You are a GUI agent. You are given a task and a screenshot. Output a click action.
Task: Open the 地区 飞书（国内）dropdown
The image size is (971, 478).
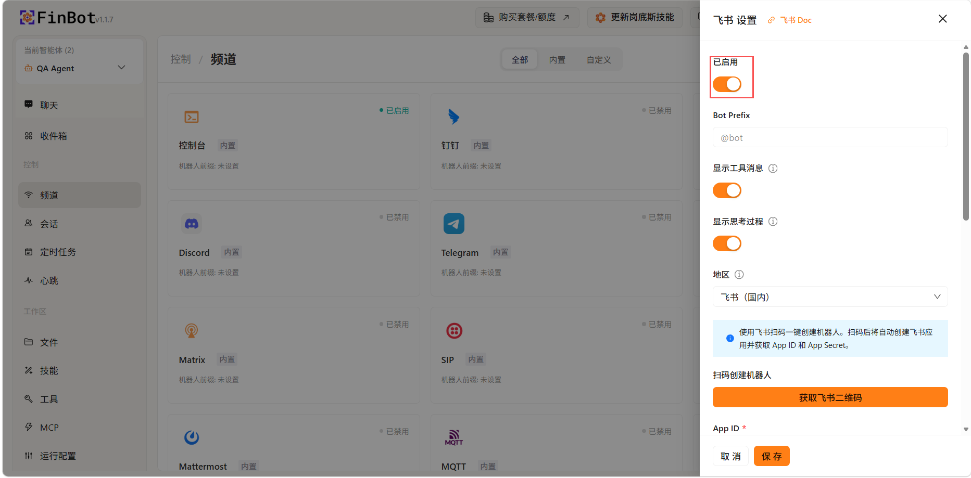(x=830, y=297)
